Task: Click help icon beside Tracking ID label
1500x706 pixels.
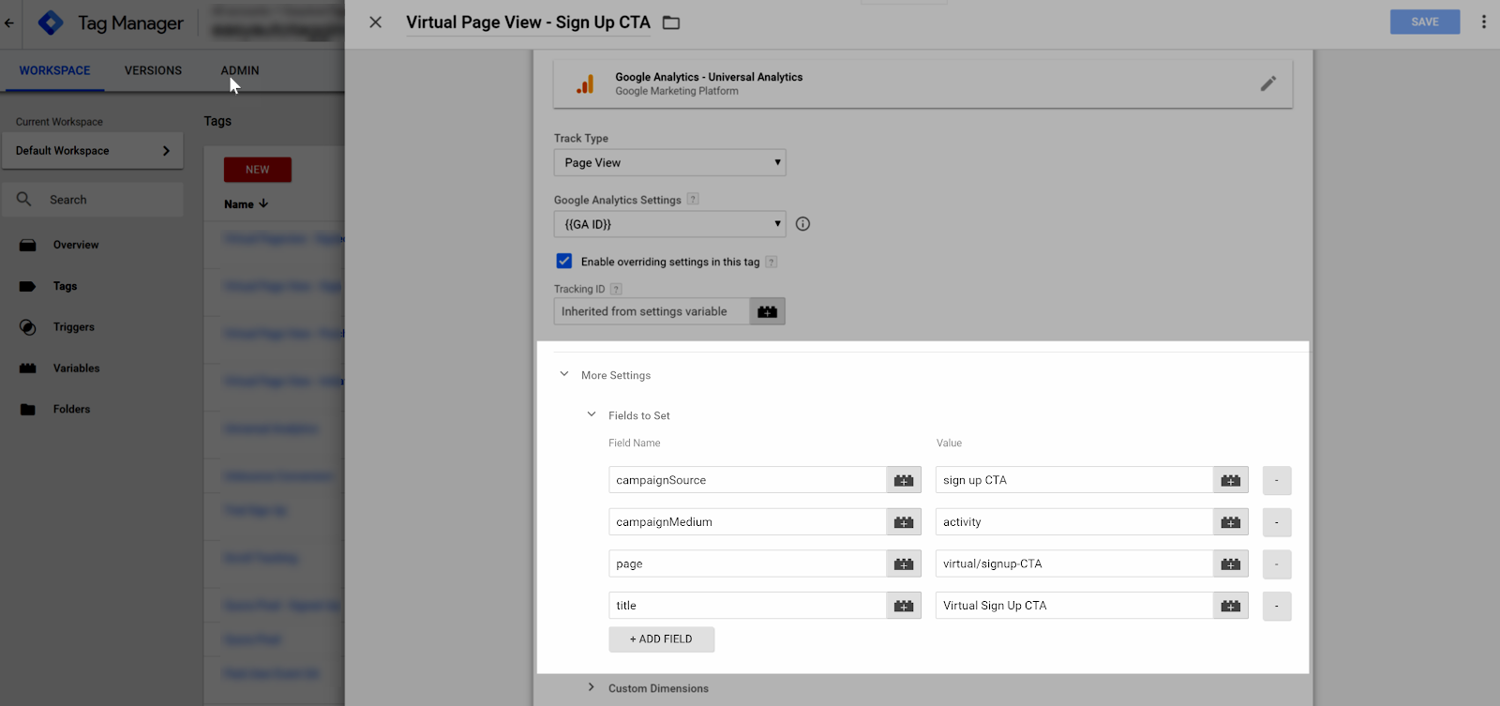Action: 616,289
